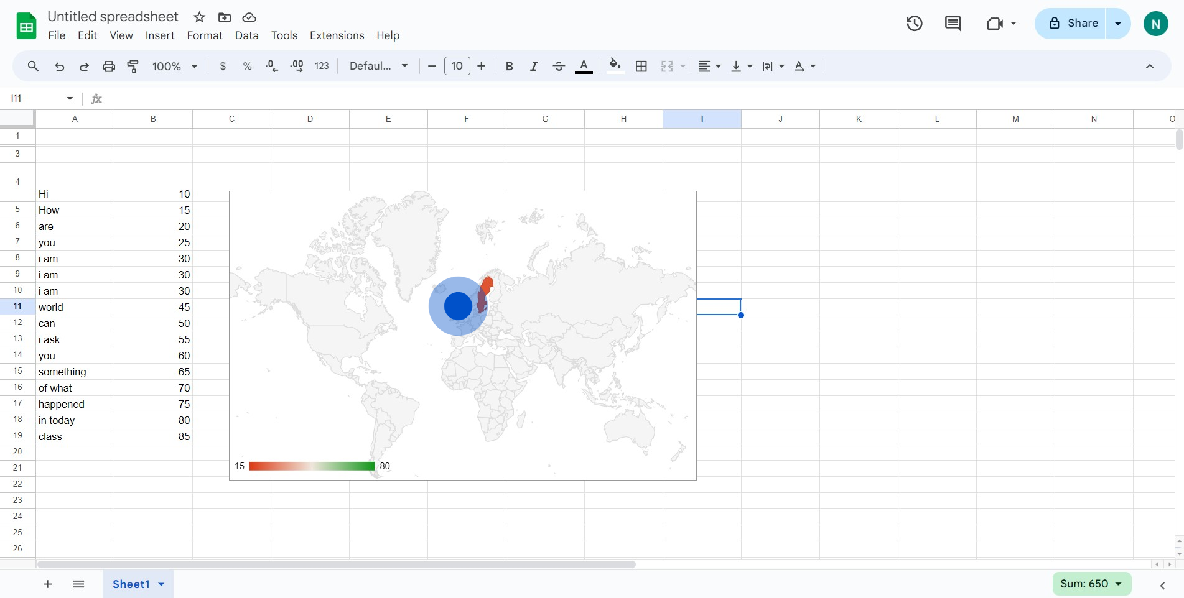Click the merge cells icon
1184x598 pixels.
[667, 67]
